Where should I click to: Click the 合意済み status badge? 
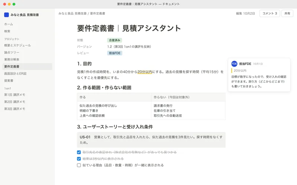115,40
